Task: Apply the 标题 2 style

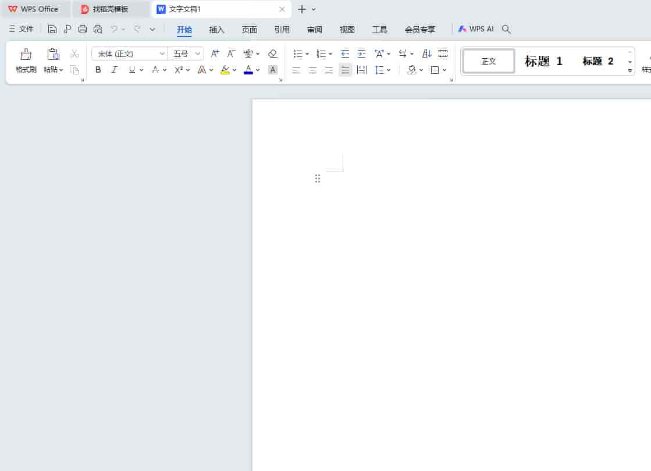Action: tap(598, 61)
